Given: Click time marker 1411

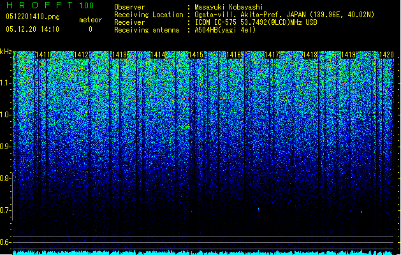Looking at the screenshot, I should point(43,55).
